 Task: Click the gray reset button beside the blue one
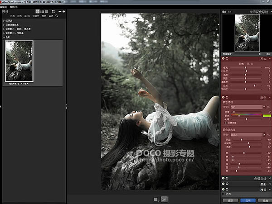[230, 200]
